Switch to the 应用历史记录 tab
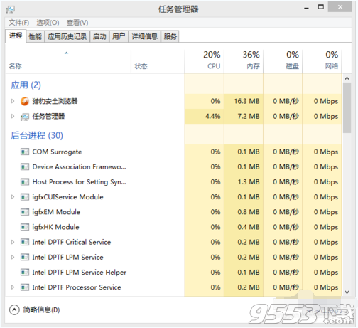The image size is (358, 328). click(67, 36)
